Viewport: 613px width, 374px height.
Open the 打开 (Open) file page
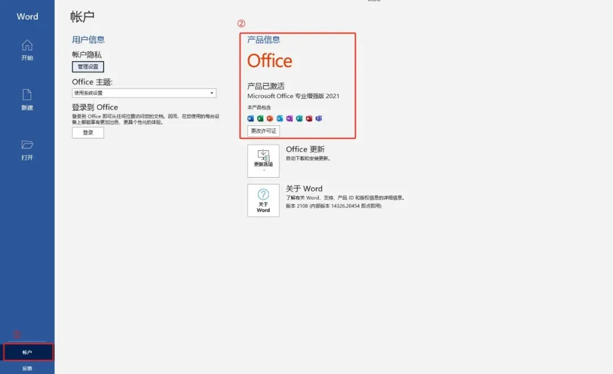pyautogui.click(x=27, y=150)
